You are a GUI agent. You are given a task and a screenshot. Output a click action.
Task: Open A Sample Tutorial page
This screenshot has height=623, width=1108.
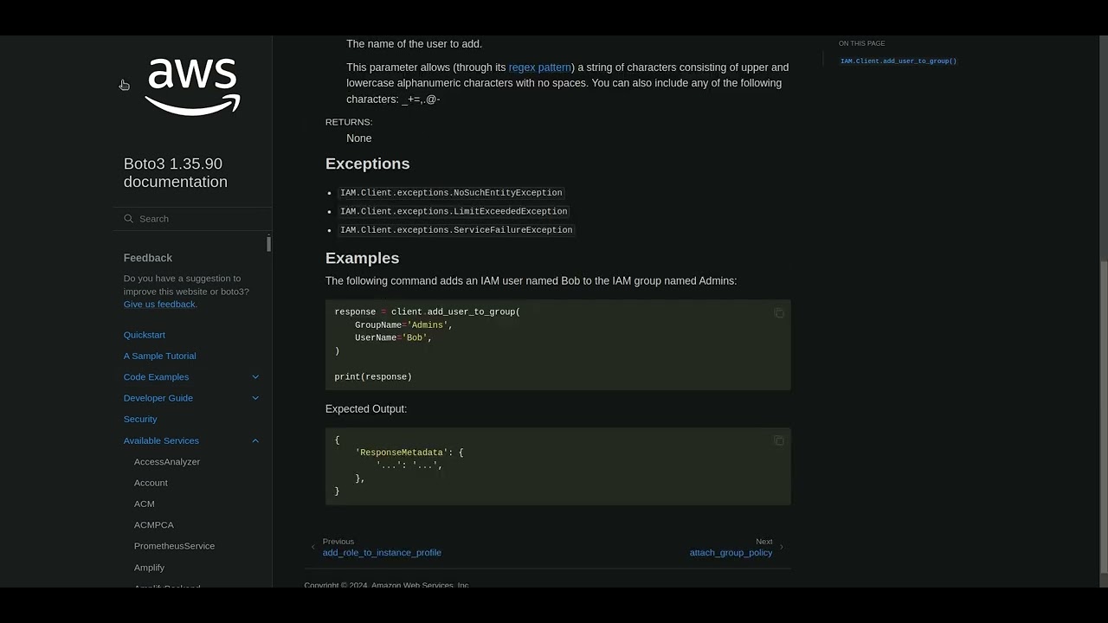[160, 356]
